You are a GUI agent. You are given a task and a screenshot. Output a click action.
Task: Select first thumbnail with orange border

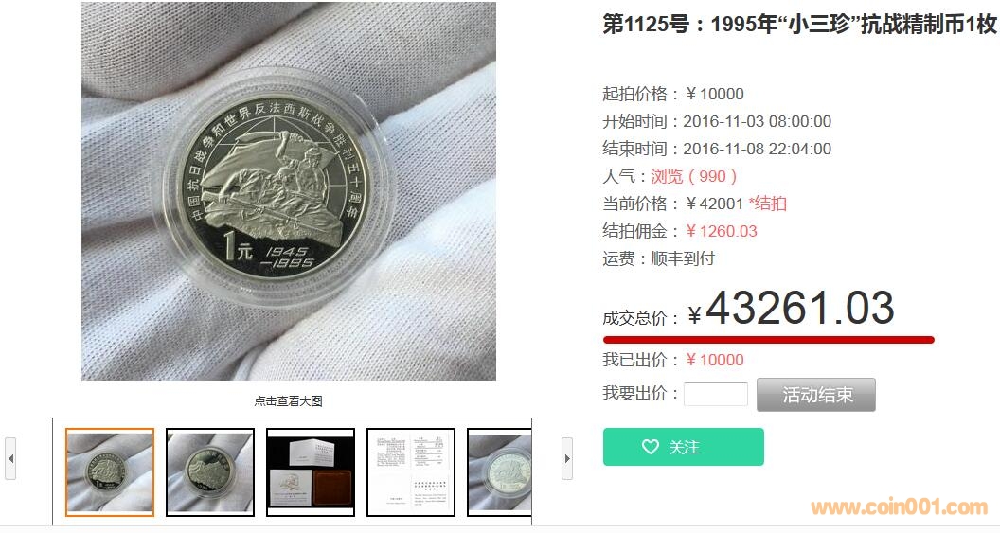pos(110,471)
